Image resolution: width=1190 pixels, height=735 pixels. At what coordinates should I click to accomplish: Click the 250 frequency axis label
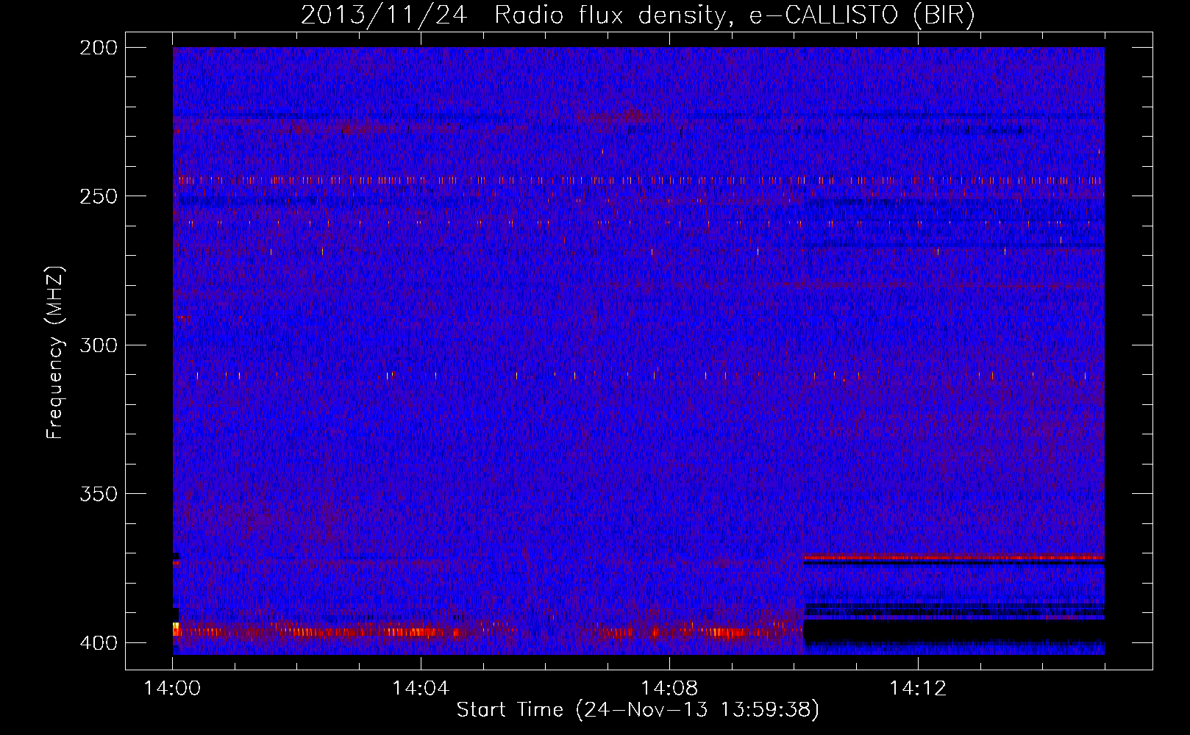point(99,196)
